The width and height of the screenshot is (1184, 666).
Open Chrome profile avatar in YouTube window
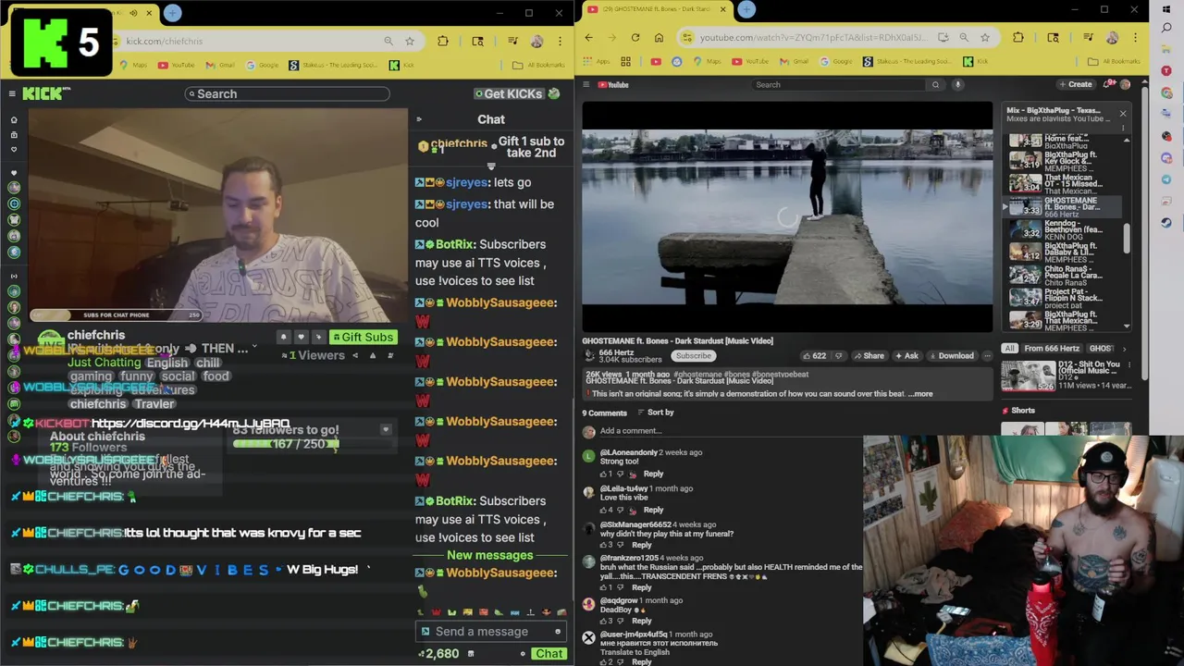coord(1112,38)
